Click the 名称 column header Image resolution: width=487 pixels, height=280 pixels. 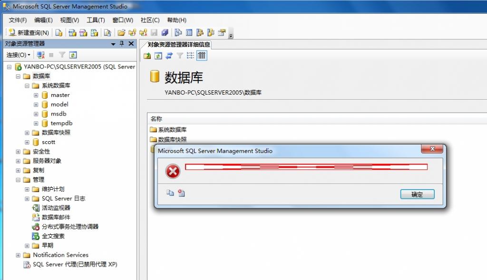coord(156,118)
